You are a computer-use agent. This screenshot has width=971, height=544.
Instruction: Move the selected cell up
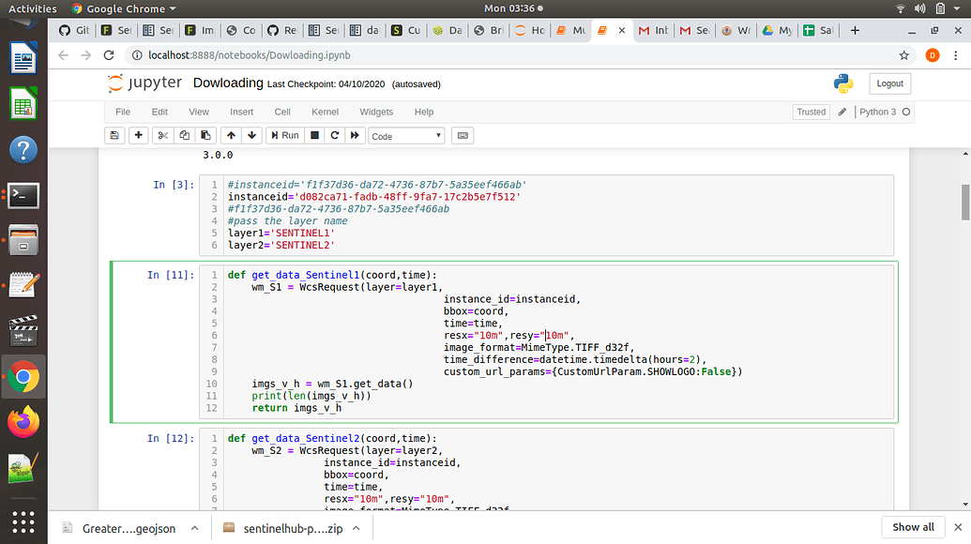231,136
